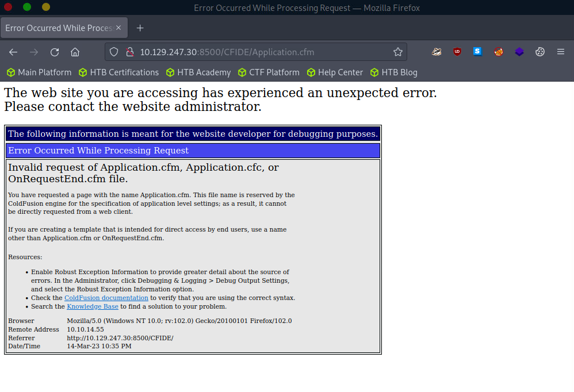The height and width of the screenshot is (392, 574).
Task: Open the cookie editor extension
Action: (x=540, y=52)
